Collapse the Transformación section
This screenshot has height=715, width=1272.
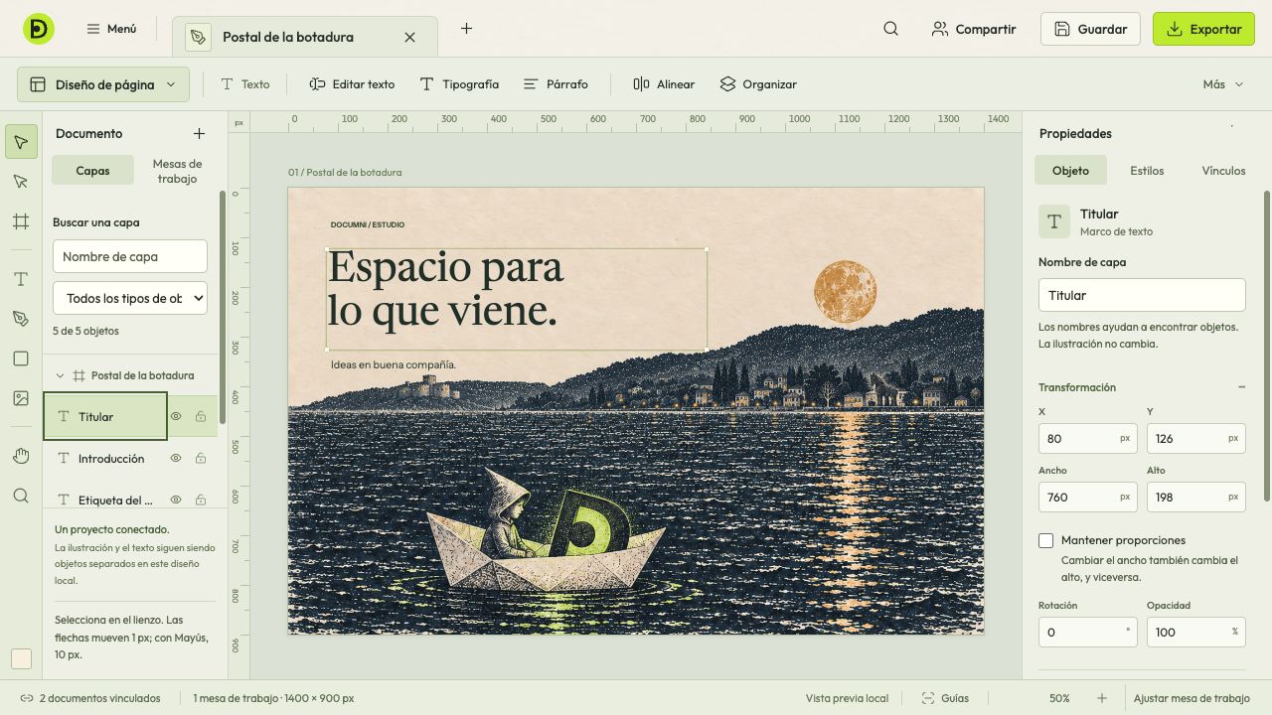[1241, 387]
